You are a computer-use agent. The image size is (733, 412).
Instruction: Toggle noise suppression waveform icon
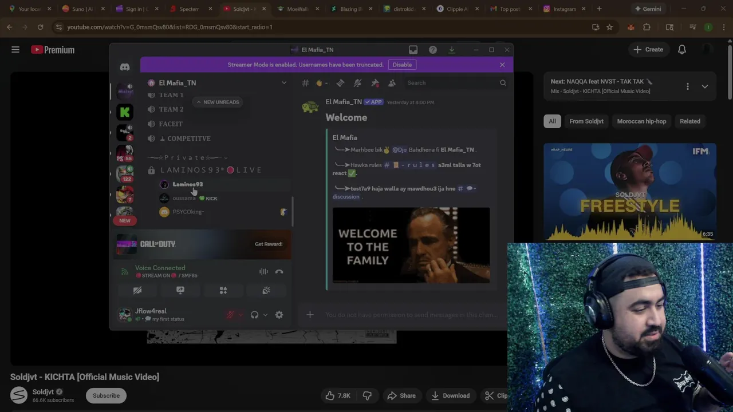(263, 272)
